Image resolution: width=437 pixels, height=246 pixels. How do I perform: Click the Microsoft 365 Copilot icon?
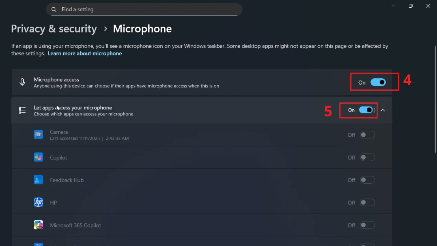pyautogui.click(x=39, y=225)
